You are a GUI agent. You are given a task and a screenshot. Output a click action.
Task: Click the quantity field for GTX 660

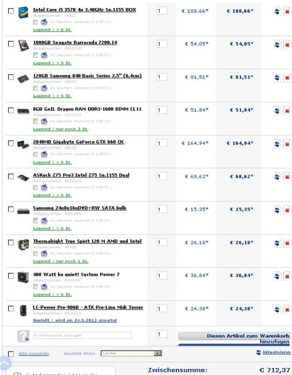162,143
